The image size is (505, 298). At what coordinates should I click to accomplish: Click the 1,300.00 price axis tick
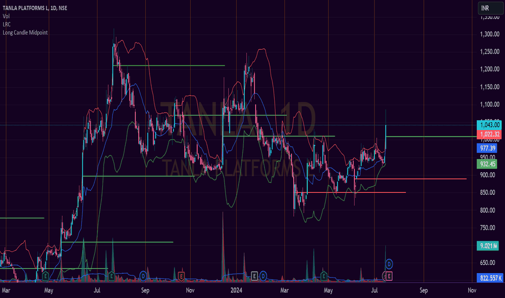tap(489, 34)
